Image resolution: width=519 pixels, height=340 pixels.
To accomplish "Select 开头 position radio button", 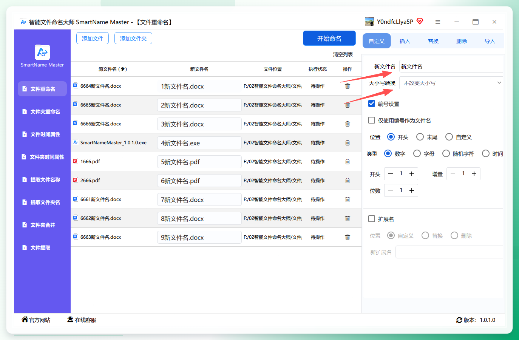I will point(391,137).
